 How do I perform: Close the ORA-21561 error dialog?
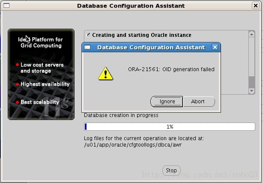tap(215, 47)
